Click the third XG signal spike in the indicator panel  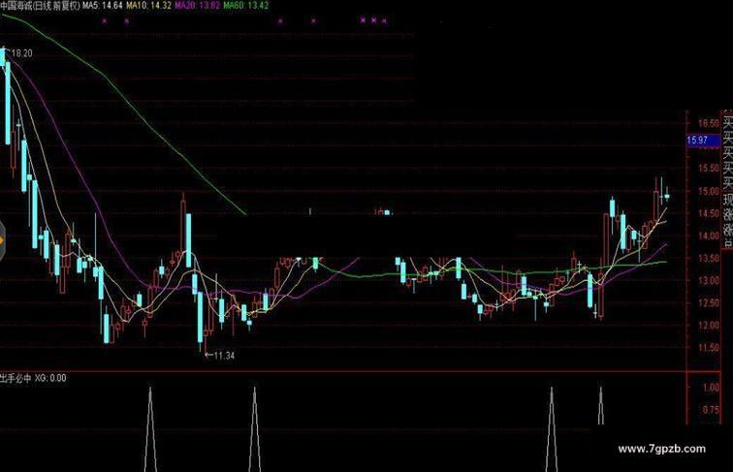[552, 429]
